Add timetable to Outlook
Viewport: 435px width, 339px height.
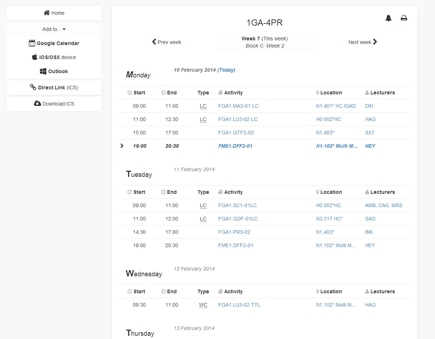(x=54, y=71)
